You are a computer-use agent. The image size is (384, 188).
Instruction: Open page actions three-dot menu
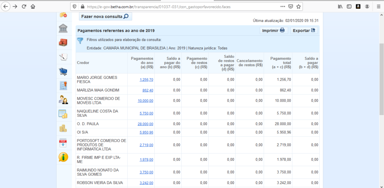click(x=283, y=7)
